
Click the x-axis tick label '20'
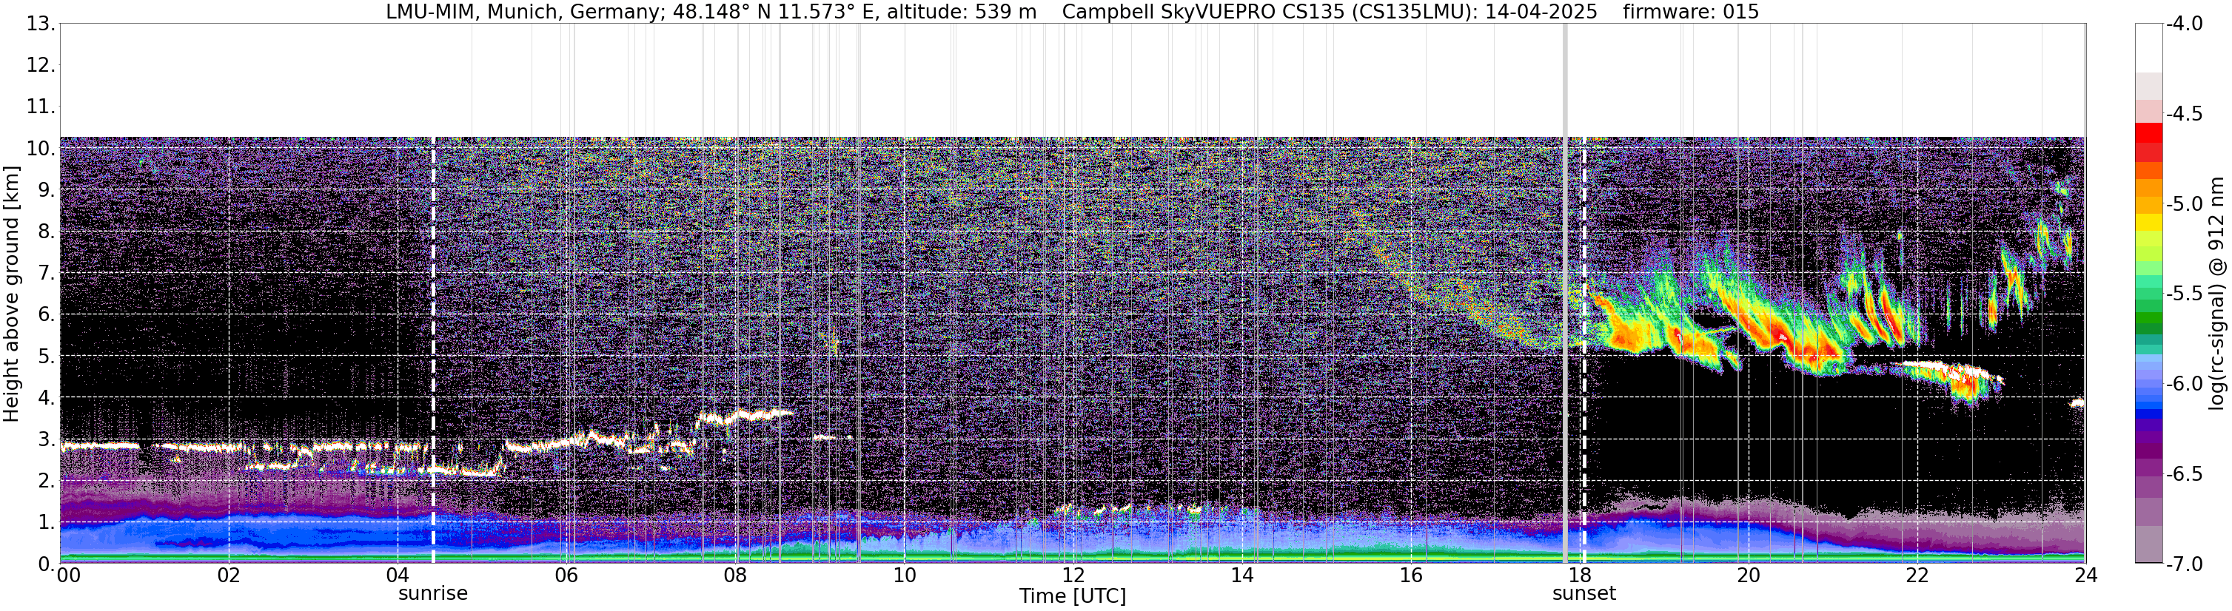click(x=1749, y=576)
